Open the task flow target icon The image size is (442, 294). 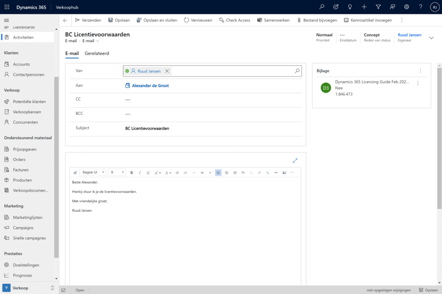coord(336,7)
